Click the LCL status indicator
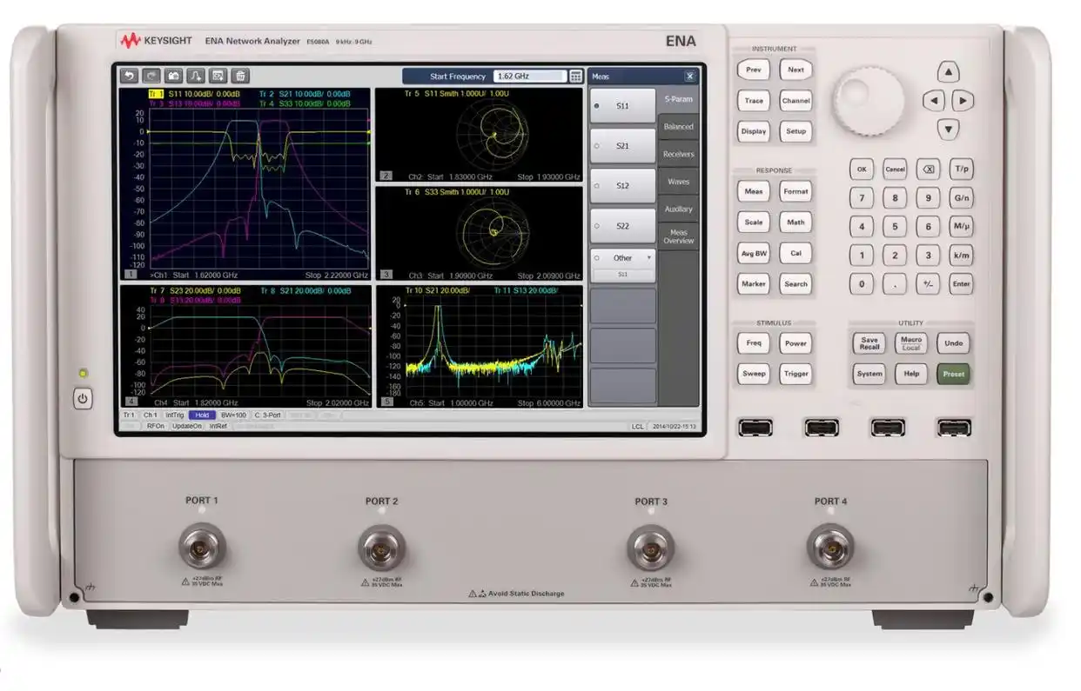Image resolution: width=1081 pixels, height=691 pixels. [637, 427]
